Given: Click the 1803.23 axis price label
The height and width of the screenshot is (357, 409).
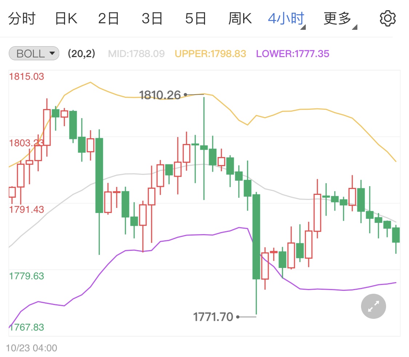Looking at the screenshot, I should click(26, 143).
